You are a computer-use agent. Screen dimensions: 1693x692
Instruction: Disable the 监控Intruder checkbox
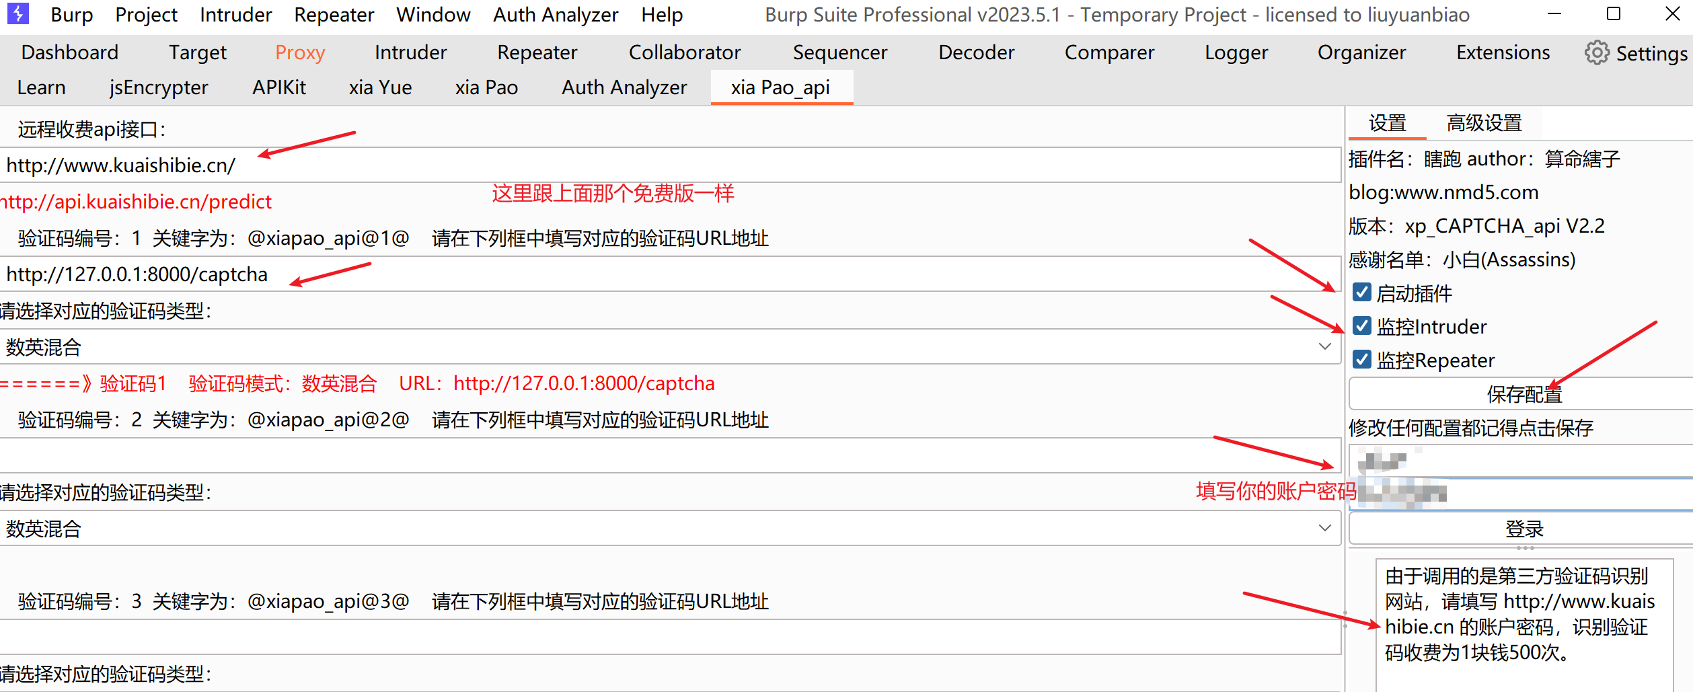(x=1362, y=326)
